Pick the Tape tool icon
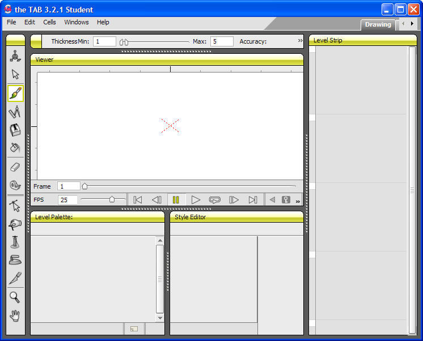 (15, 185)
